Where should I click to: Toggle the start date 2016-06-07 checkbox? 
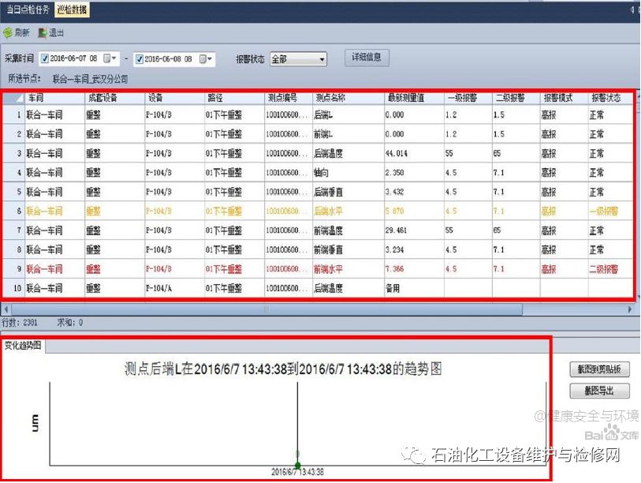[44, 59]
